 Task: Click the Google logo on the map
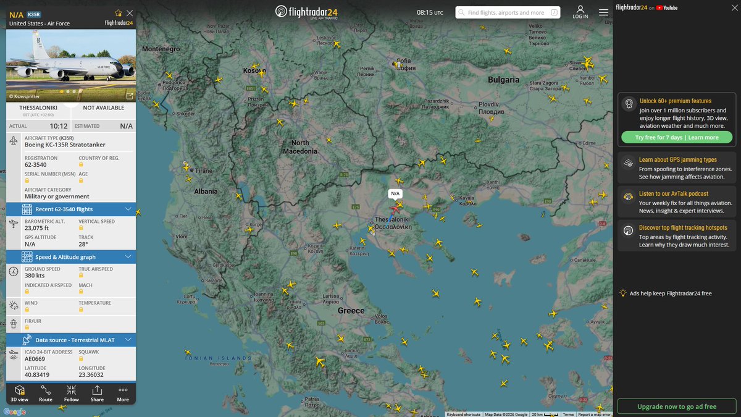pos(15,411)
